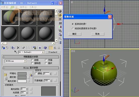Open the 材质(M) menu
The image size is (139, 97).
coord(5,7)
